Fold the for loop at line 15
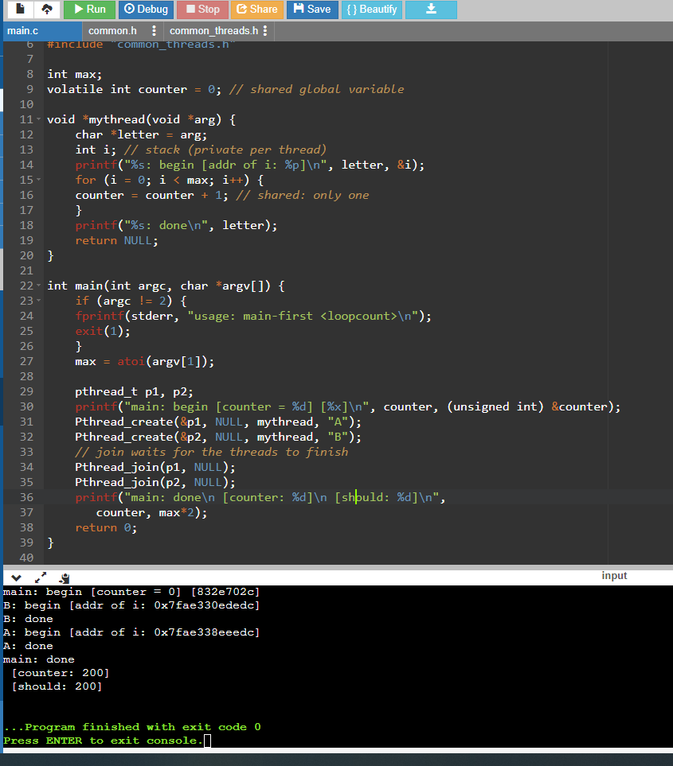 click(39, 180)
